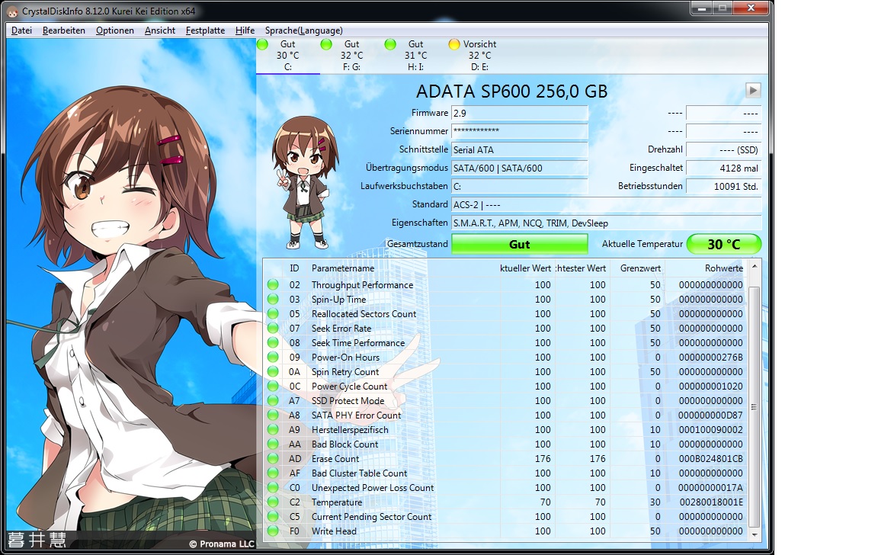This screenshot has width=878, height=555.
Task: Click status dot for Temperature row
Action: (x=273, y=502)
